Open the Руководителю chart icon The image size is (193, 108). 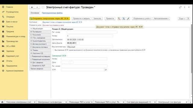pyautogui.click(x=3, y=12)
